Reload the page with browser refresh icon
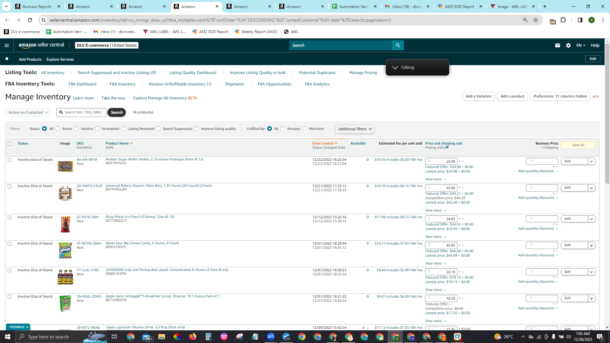The width and height of the screenshot is (610, 343). [x=30, y=20]
